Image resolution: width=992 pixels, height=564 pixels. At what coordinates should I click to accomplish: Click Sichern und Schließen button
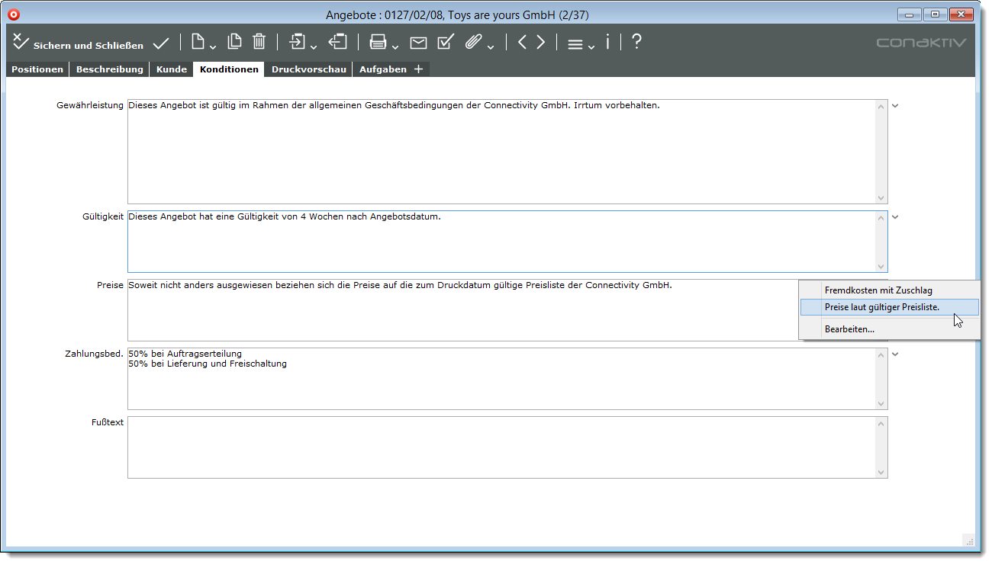click(x=78, y=44)
